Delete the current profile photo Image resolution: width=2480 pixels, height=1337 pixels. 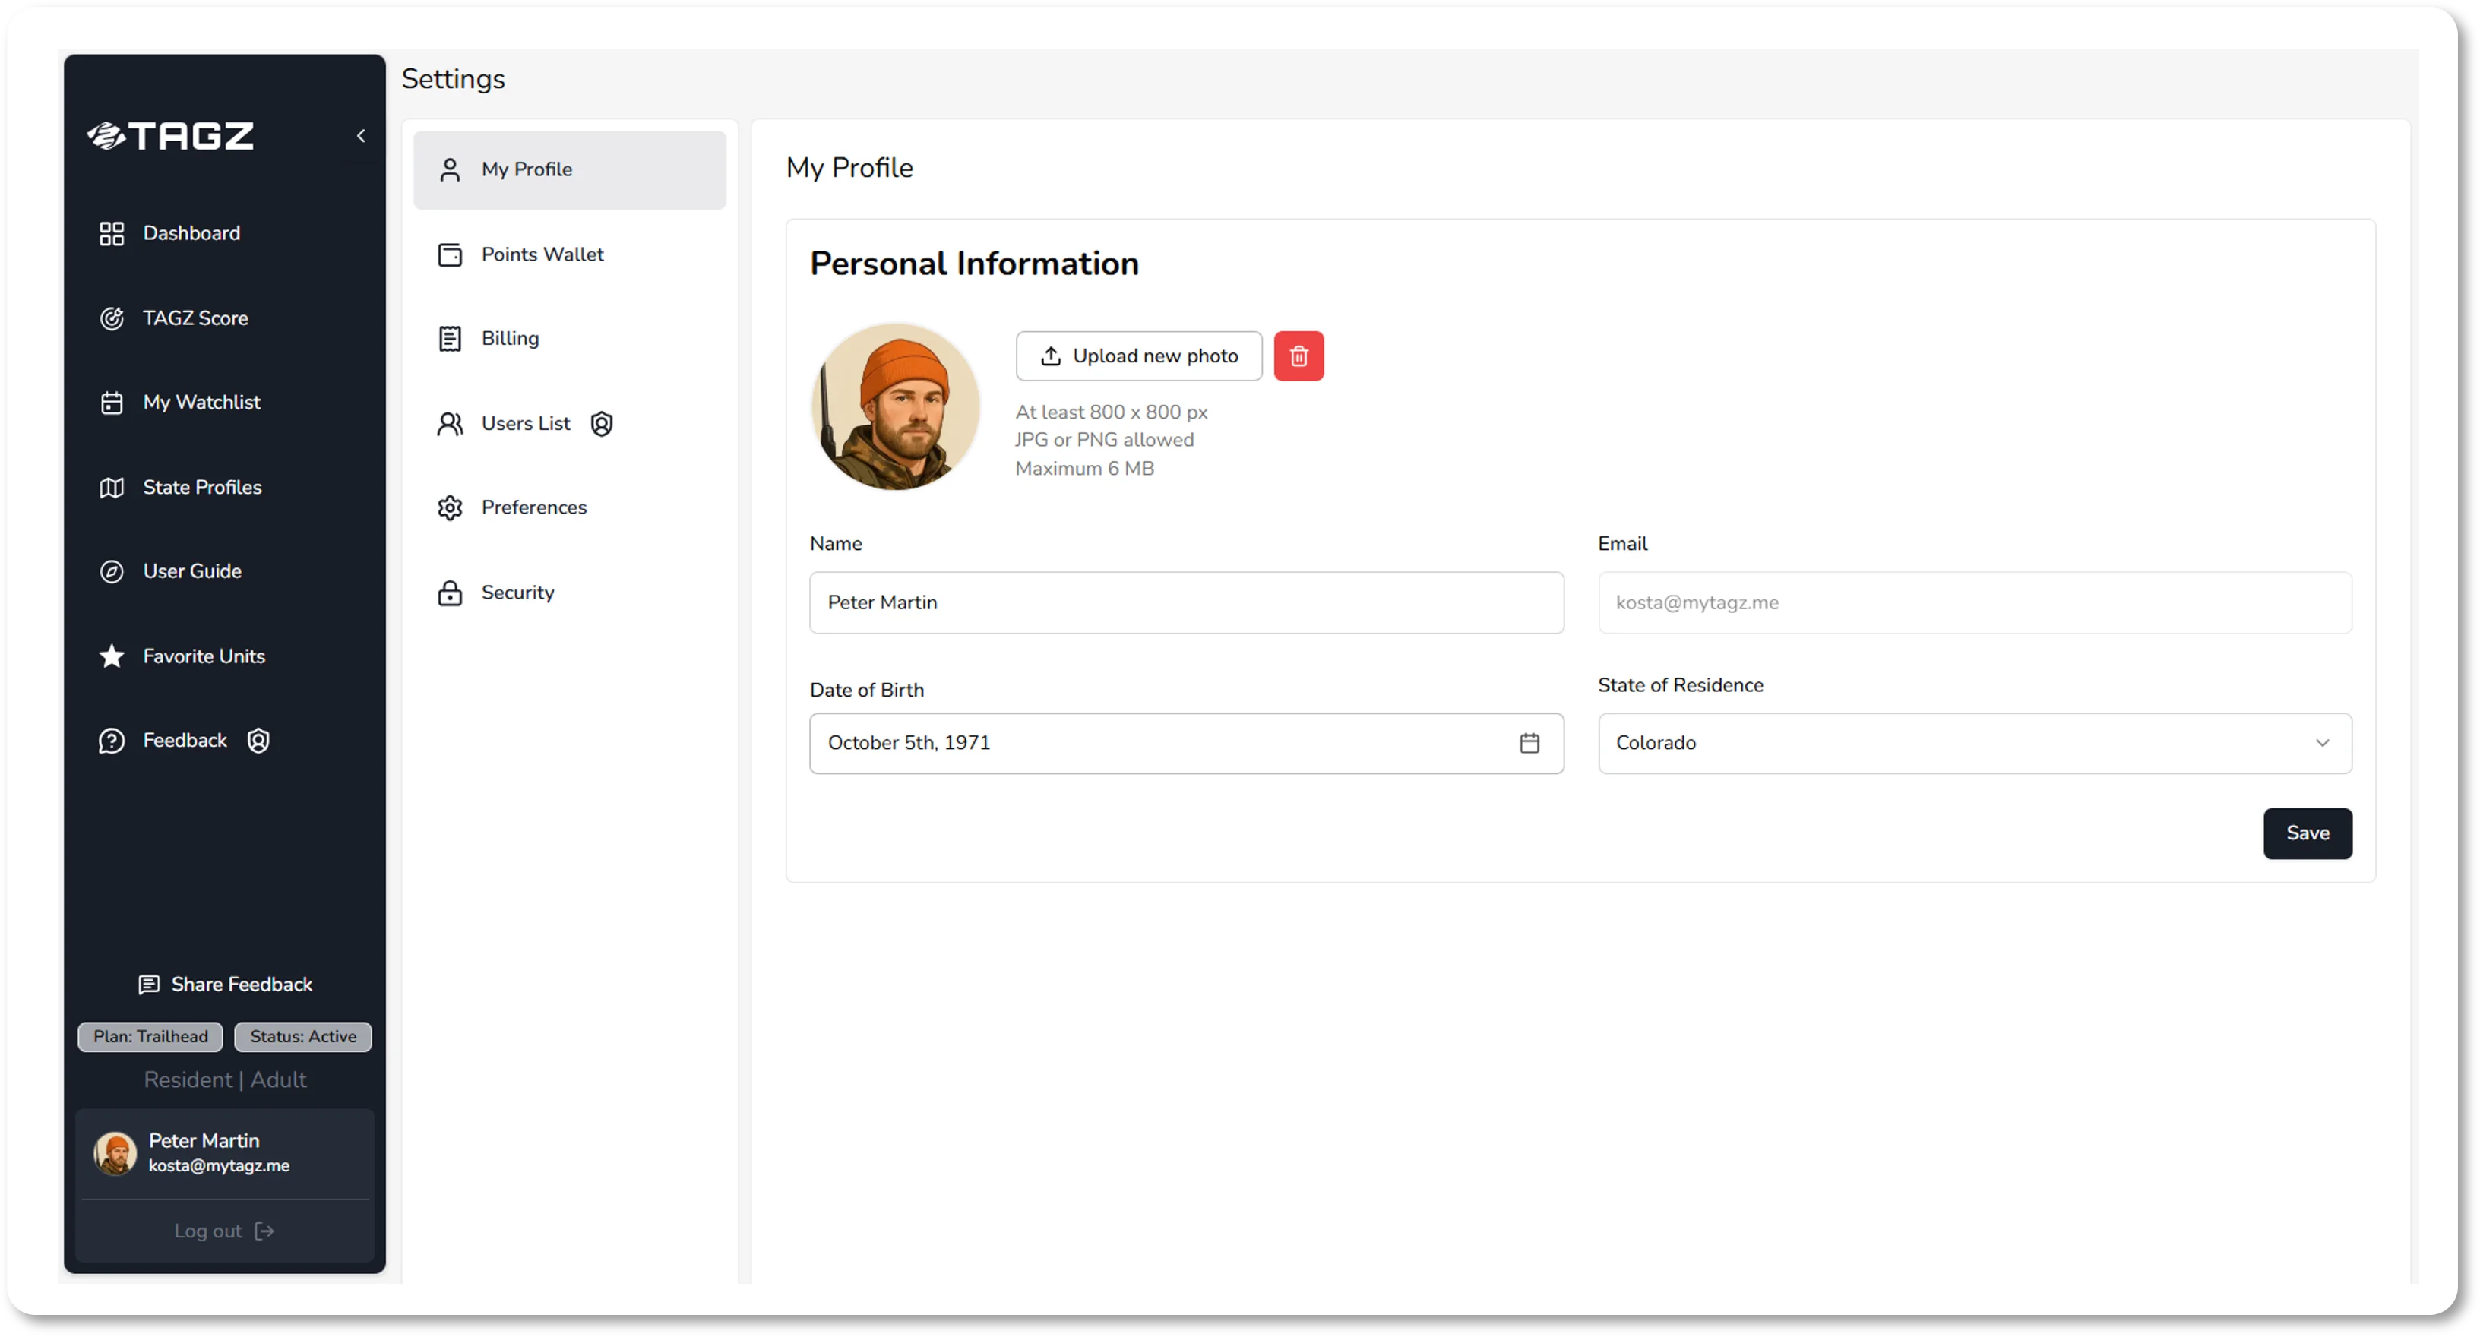pyautogui.click(x=1299, y=356)
